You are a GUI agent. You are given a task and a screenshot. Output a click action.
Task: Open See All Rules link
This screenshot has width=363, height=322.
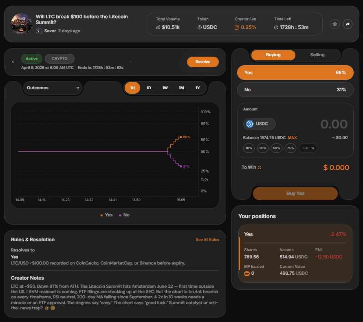pyautogui.click(x=207, y=240)
